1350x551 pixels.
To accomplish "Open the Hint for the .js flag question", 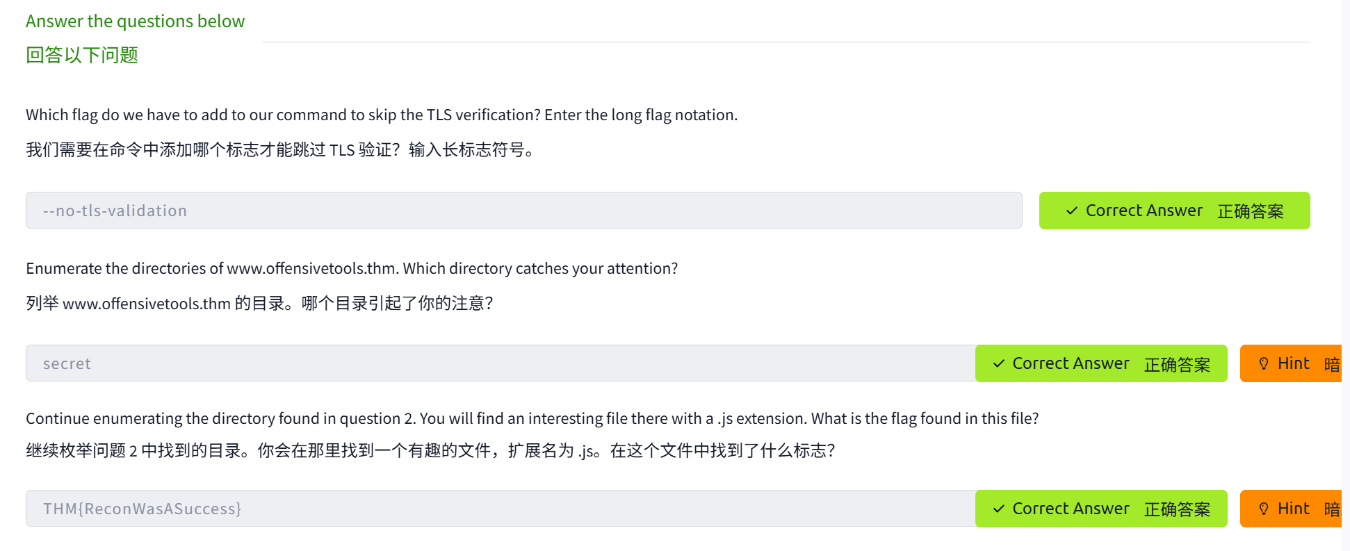I will coord(1292,509).
